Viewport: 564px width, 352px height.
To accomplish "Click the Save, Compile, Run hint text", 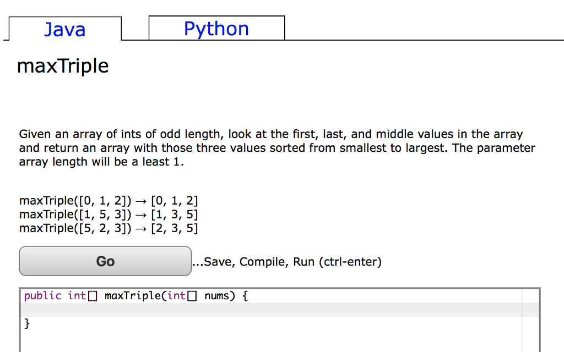I will tap(288, 262).
